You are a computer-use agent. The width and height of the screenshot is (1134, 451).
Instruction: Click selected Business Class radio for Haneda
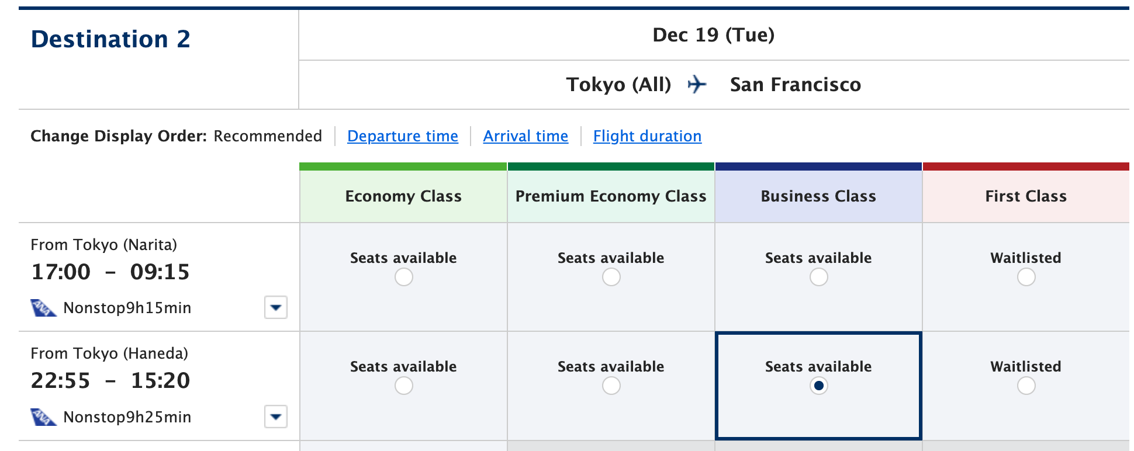pyautogui.click(x=818, y=386)
